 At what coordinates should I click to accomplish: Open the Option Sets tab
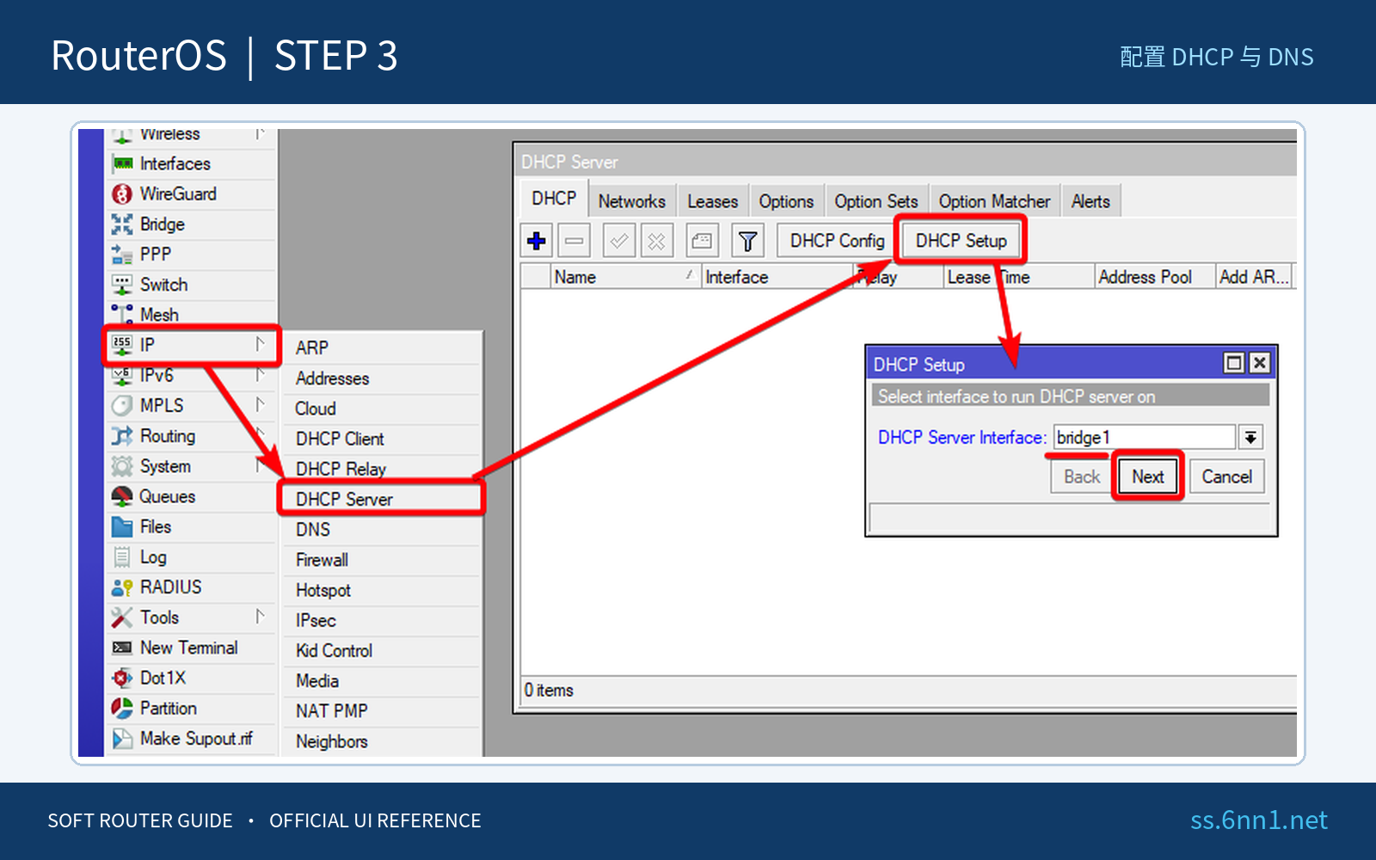coord(876,201)
